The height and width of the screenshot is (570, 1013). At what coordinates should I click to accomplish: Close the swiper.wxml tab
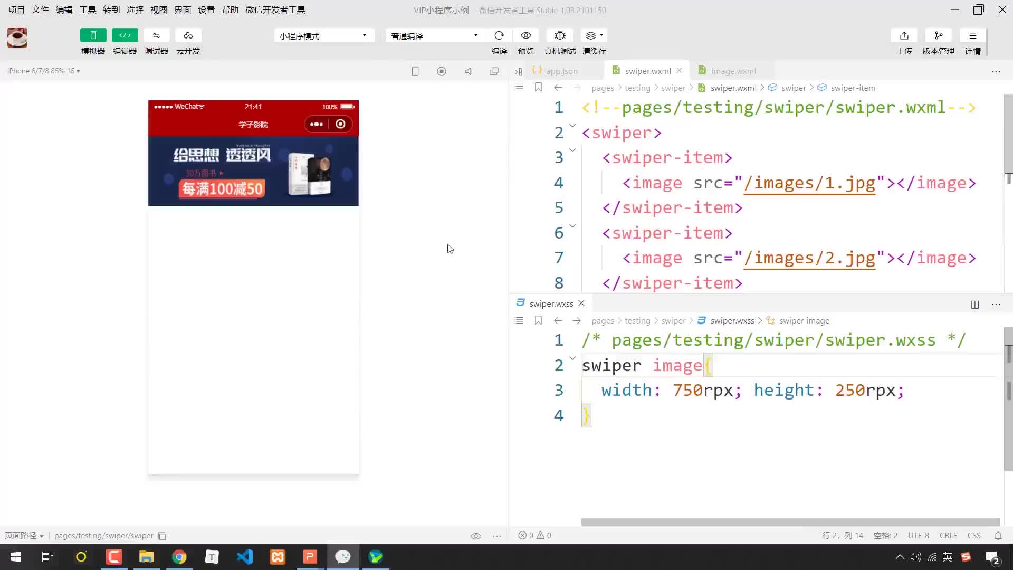point(679,71)
